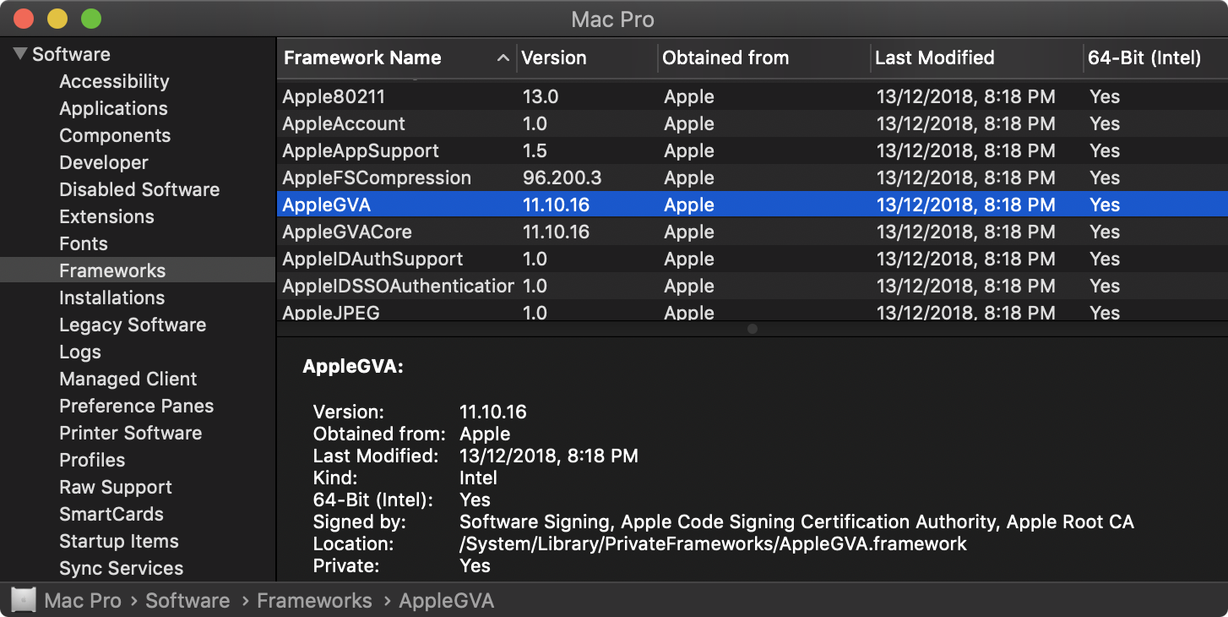Click the Kind value Intel

click(x=479, y=478)
